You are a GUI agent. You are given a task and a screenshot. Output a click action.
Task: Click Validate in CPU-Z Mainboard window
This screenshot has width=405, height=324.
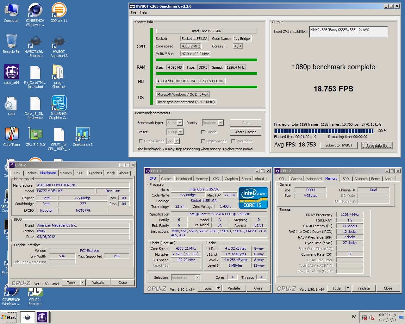pyautogui.click(x=98, y=283)
